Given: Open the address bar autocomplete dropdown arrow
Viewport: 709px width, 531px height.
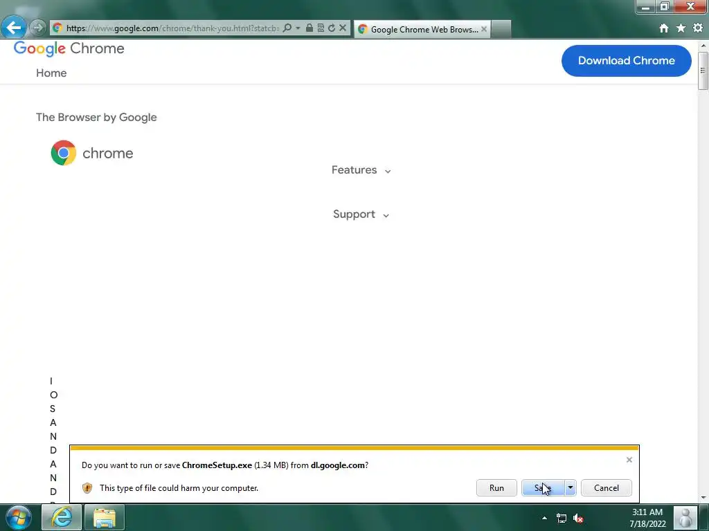Looking at the screenshot, I should click(298, 28).
